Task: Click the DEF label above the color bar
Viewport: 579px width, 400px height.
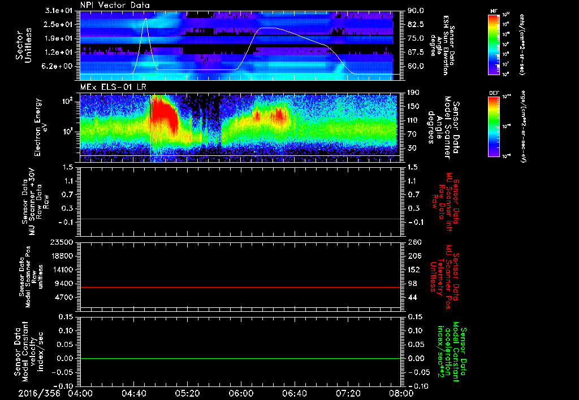Action: 494,93
